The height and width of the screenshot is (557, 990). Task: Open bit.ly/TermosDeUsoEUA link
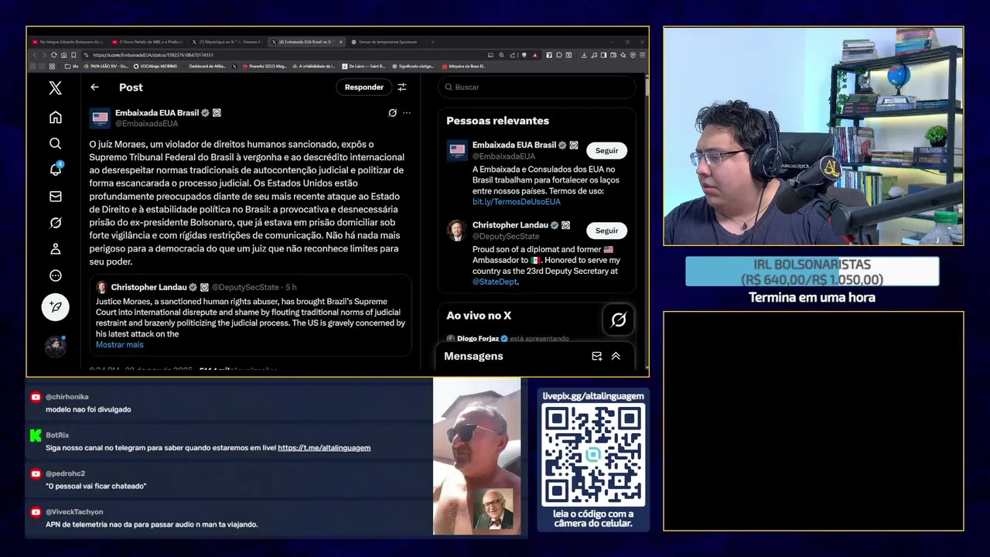517,202
